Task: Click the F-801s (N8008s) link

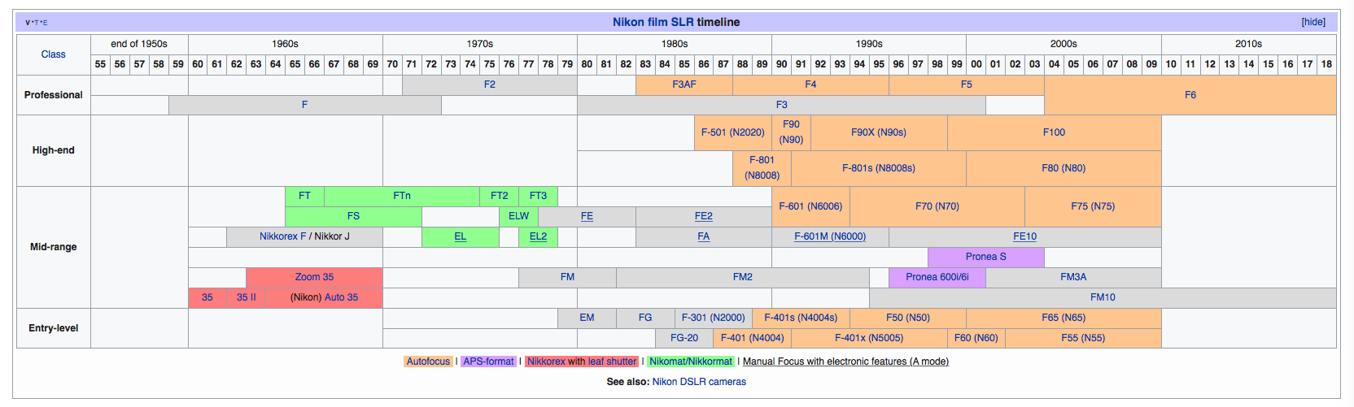Action: click(x=878, y=168)
